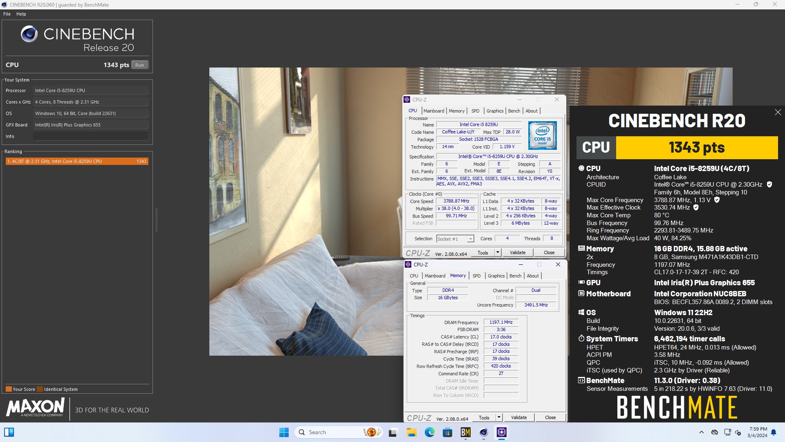This screenshot has height=442, width=785.
Task: Click Close button in lower CPU-Z window
Action: tap(550, 418)
